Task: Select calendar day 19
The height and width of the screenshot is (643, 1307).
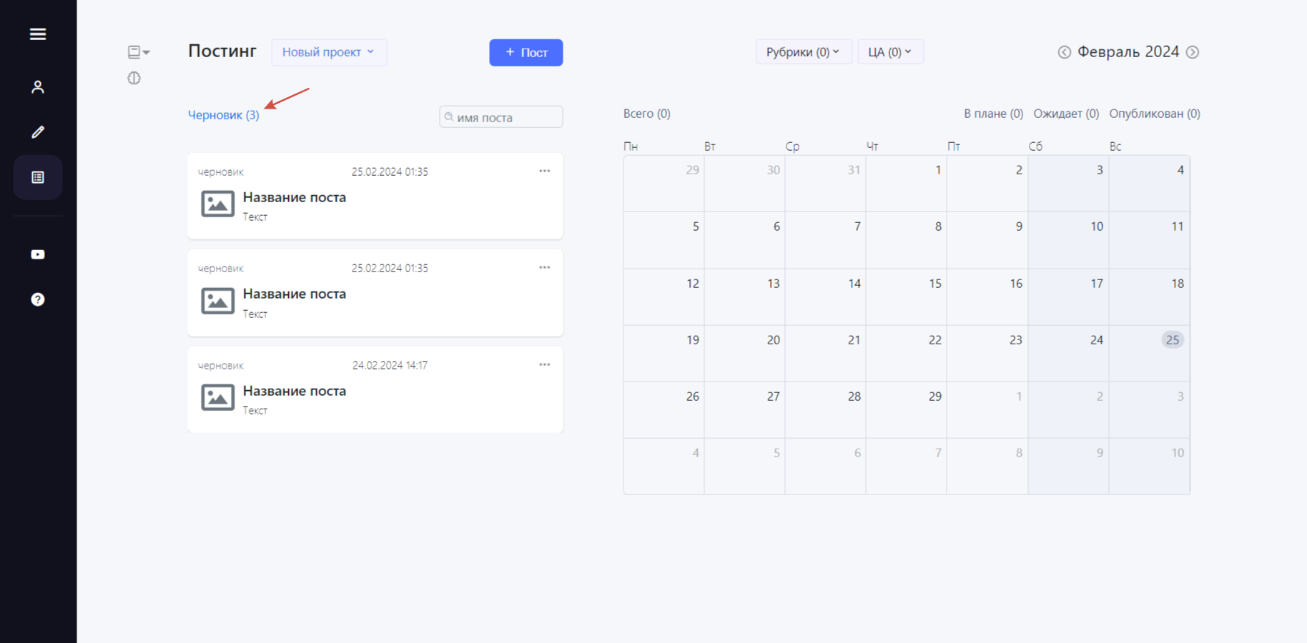Action: (x=664, y=353)
